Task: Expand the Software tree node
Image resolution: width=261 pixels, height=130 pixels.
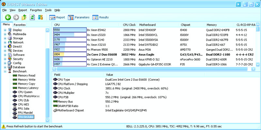Action: tap(5, 55)
